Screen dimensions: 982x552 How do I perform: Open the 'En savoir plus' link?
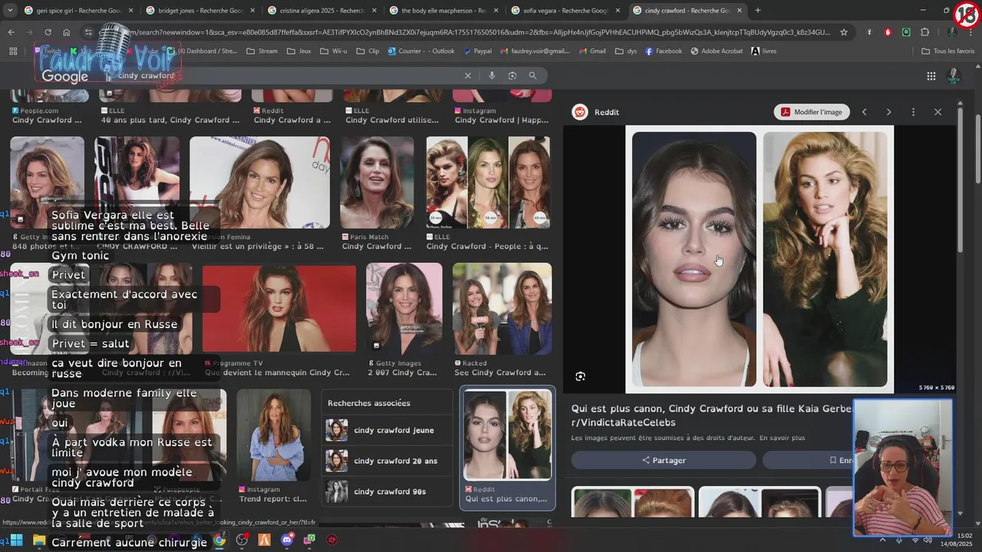[x=782, y=438]
